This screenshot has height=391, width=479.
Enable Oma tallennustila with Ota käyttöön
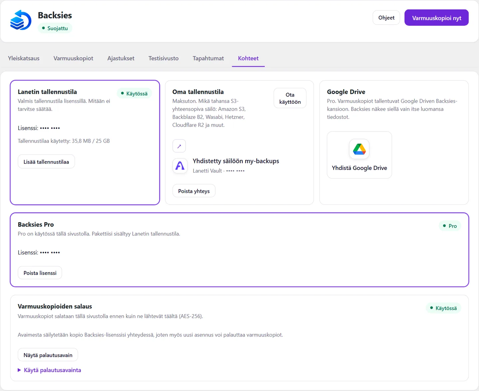pyautogui.click(x=290, y=98)
